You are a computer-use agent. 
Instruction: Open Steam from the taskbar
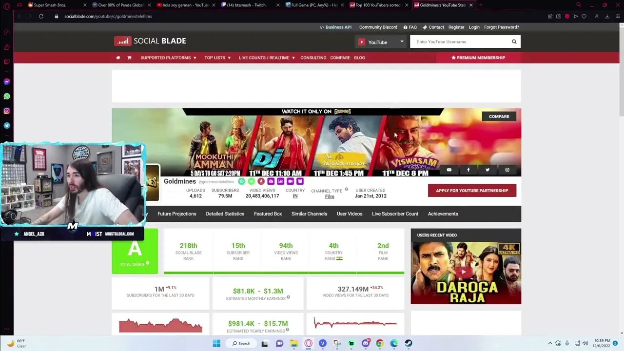(409, 343)
